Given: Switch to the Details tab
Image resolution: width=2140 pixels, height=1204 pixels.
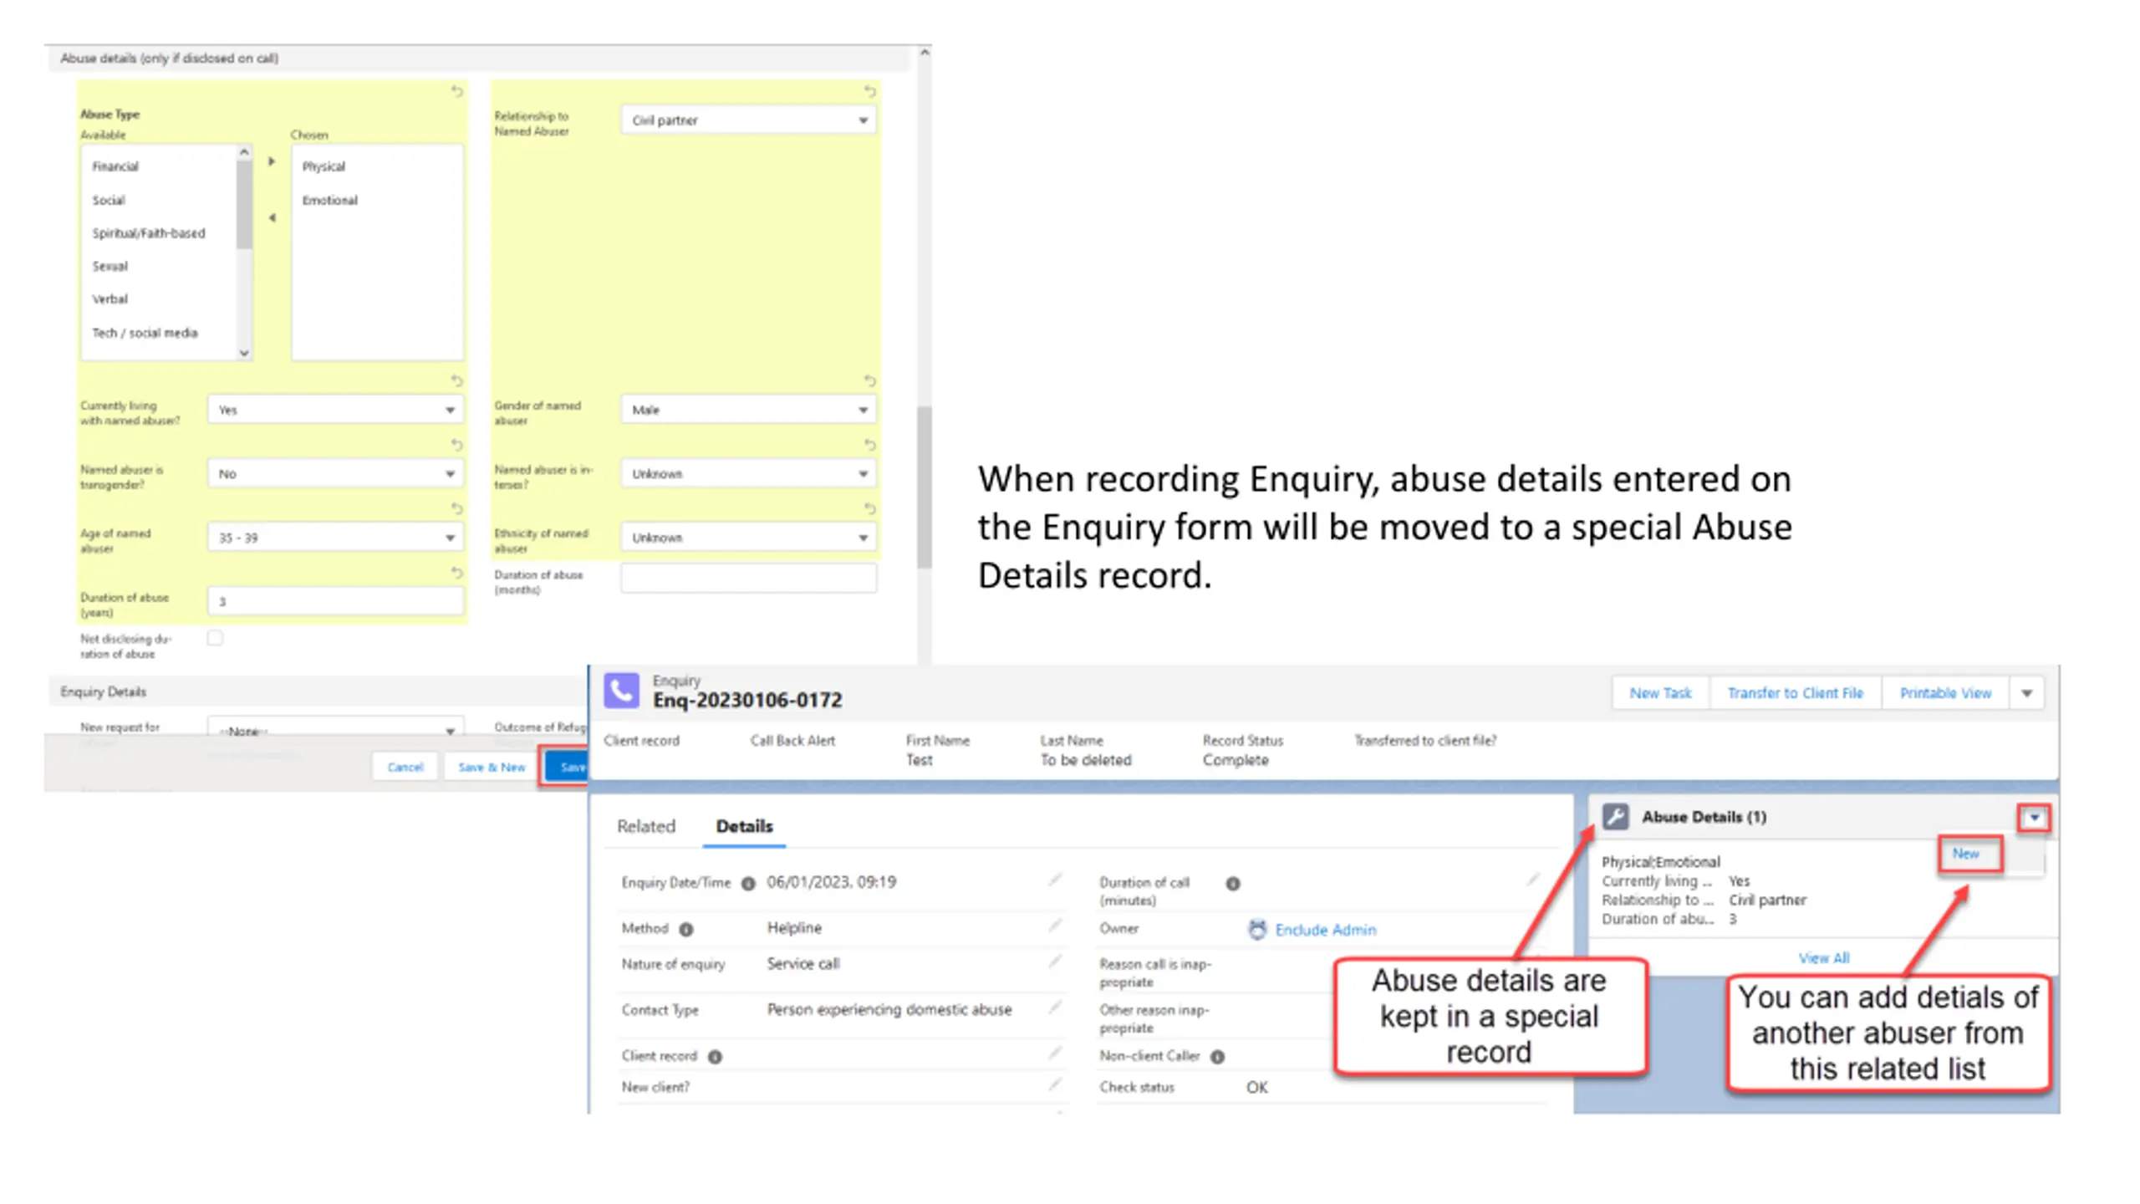Looking at the screenshot, I should (x=744, y=826).
